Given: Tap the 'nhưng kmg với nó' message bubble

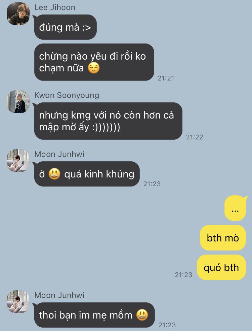Looking at the screenshot, I should pyautogui.click(x=108, y=121).
